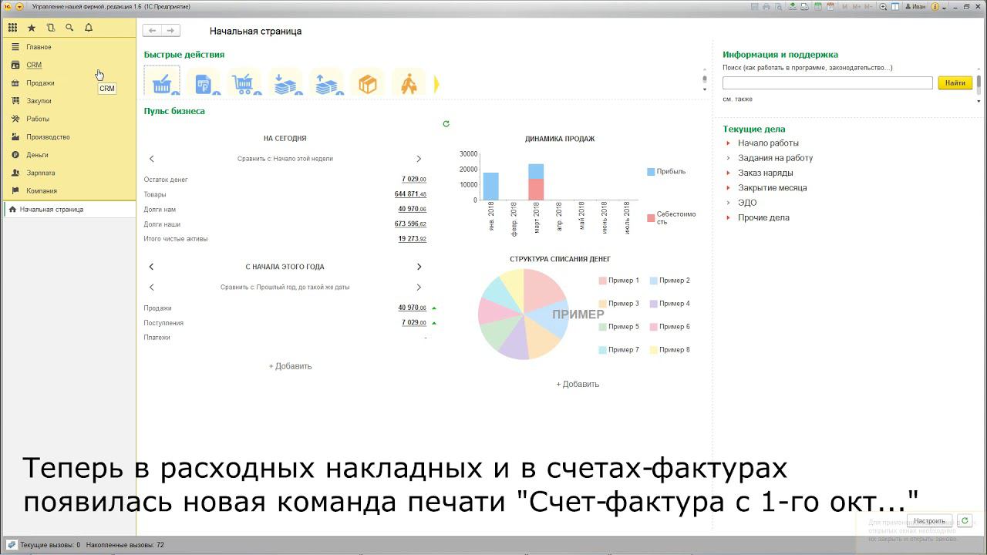The image size is (987, 555).
Task: Previous comparison arrow beside Прошлый год
Action: click(151, 288)
